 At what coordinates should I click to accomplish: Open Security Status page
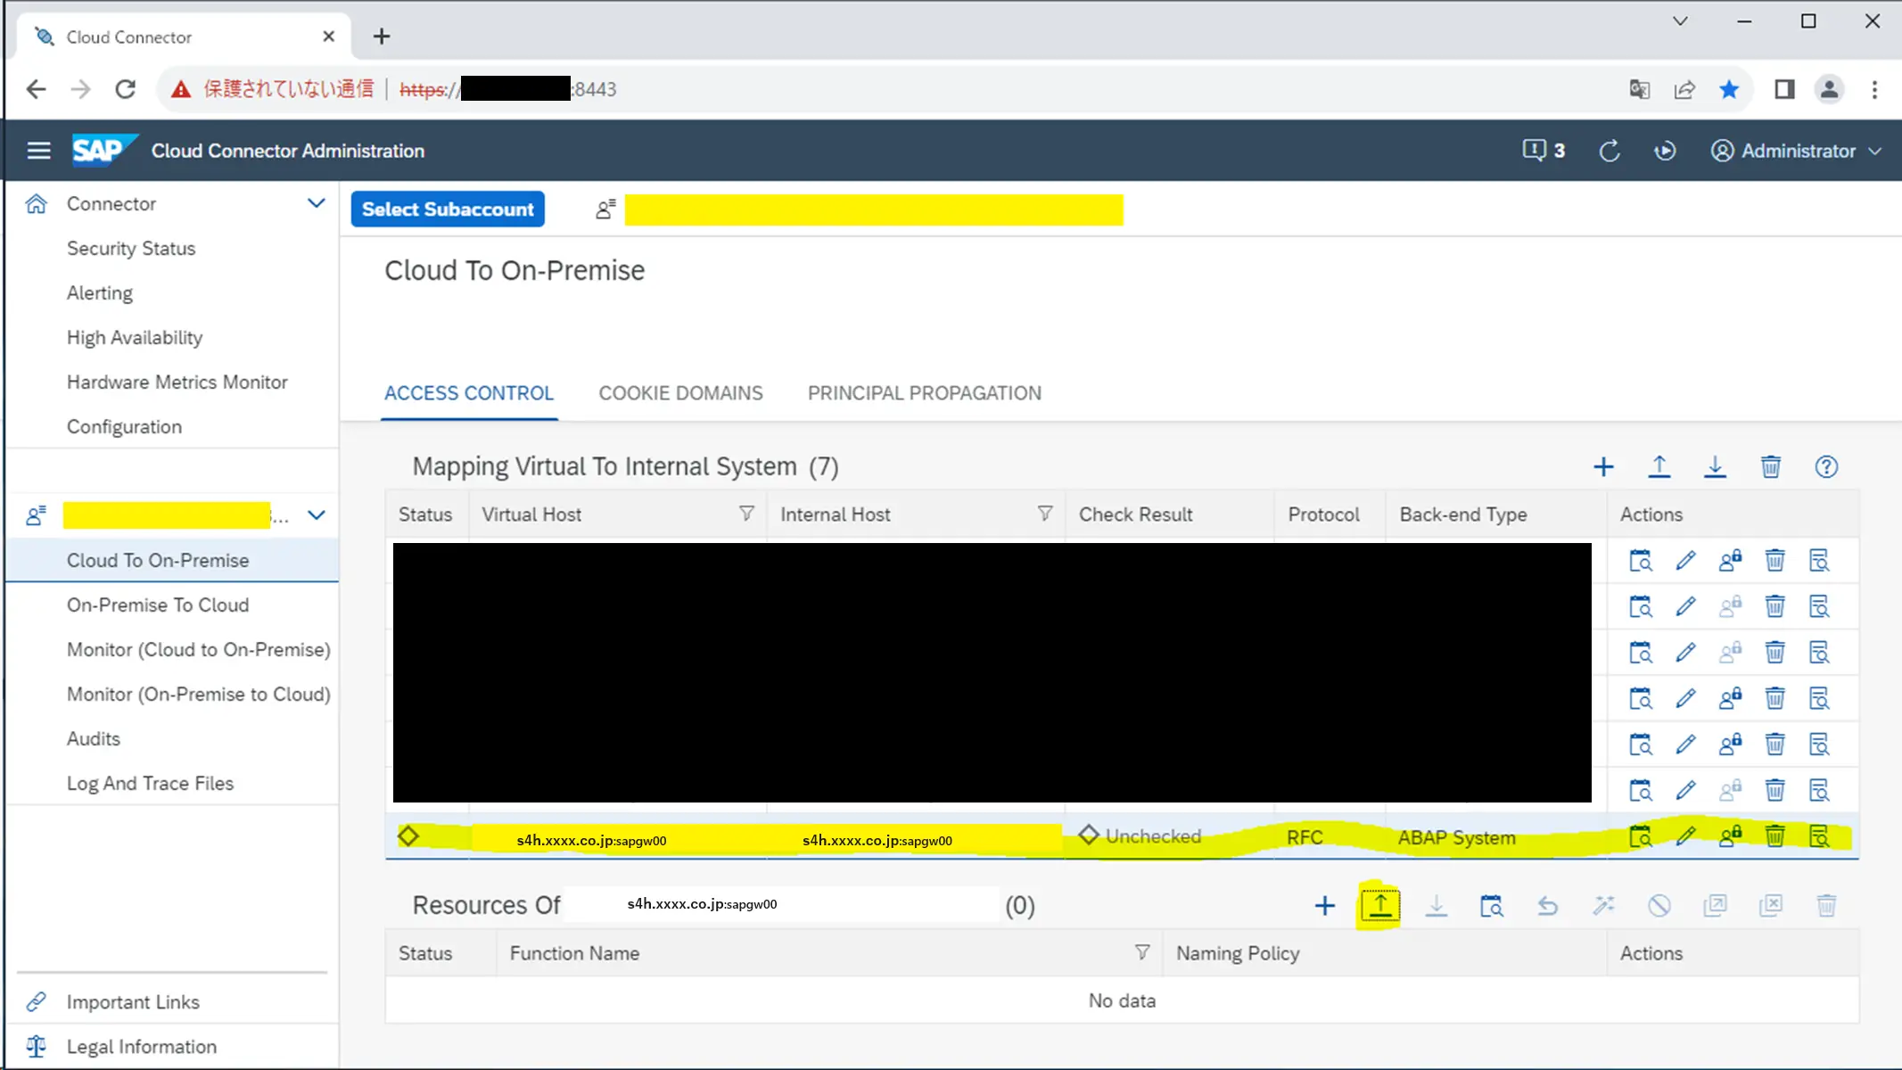point(131,249)
